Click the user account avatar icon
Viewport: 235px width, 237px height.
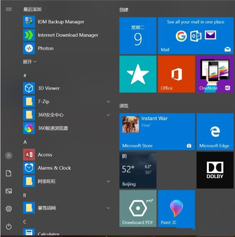pyautogui.click(x=9, y=155)
